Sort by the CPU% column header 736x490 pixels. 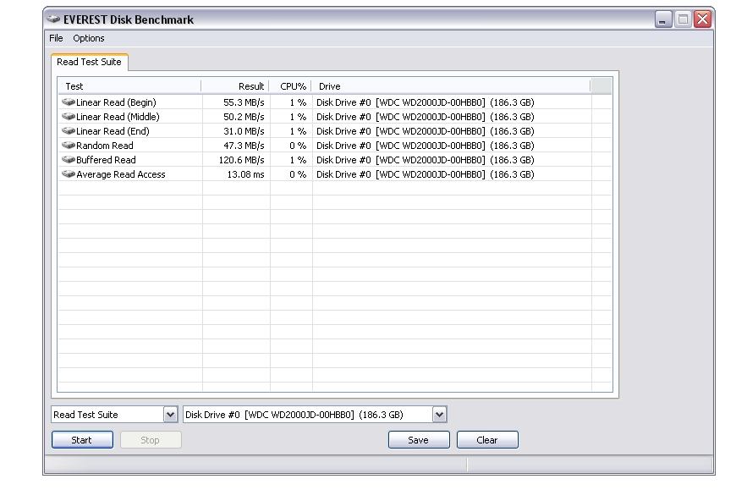(290, 86)
